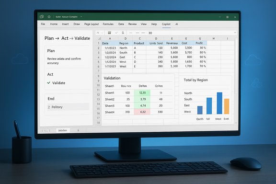Open the AI tab

(176, 24)
